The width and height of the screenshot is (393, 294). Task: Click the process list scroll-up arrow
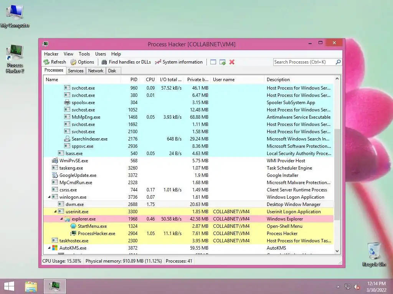tap(337, 79)
